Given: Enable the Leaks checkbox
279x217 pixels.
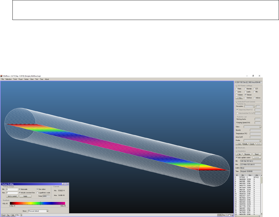Looking at the screenshot, I should tap(245, 92).
